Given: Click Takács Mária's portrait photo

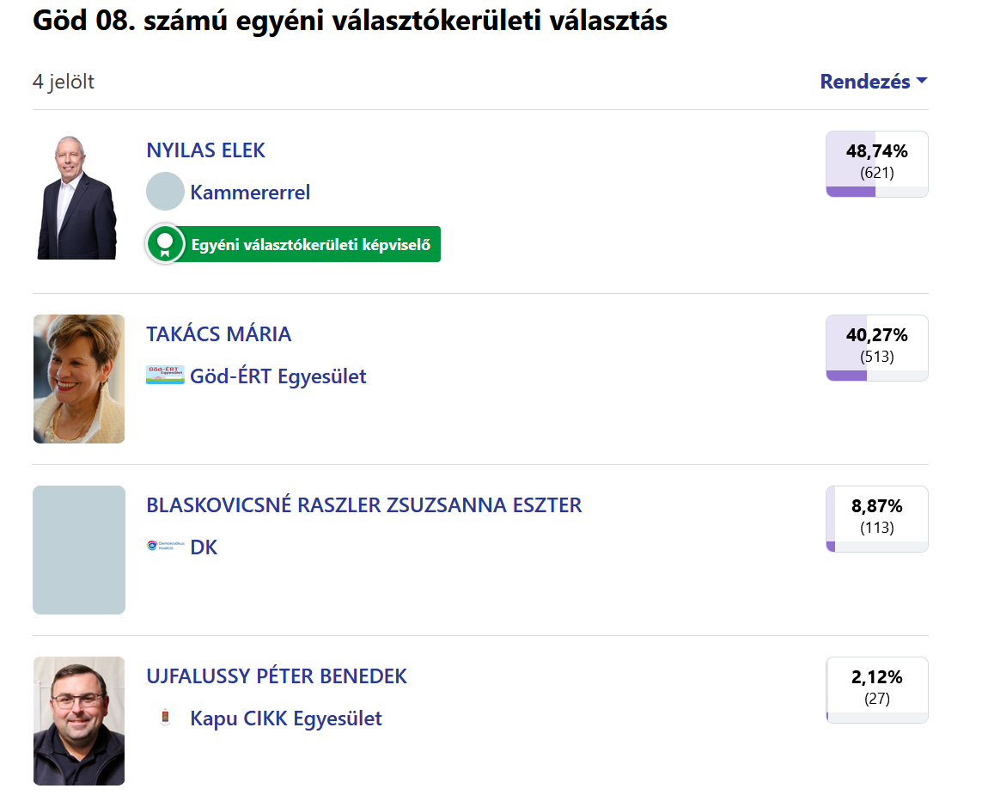Looking at the screenshot, I should [79, 379].
